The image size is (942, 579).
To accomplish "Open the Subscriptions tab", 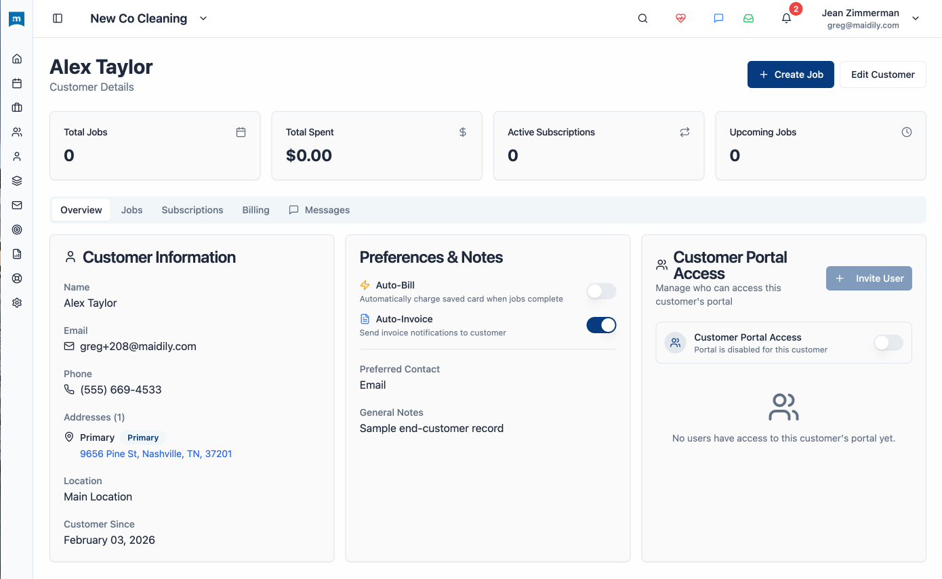I will (x=192, y=210).
